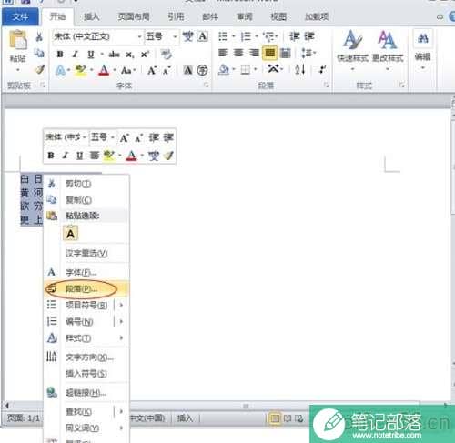Open the File tab

point(20,17)
